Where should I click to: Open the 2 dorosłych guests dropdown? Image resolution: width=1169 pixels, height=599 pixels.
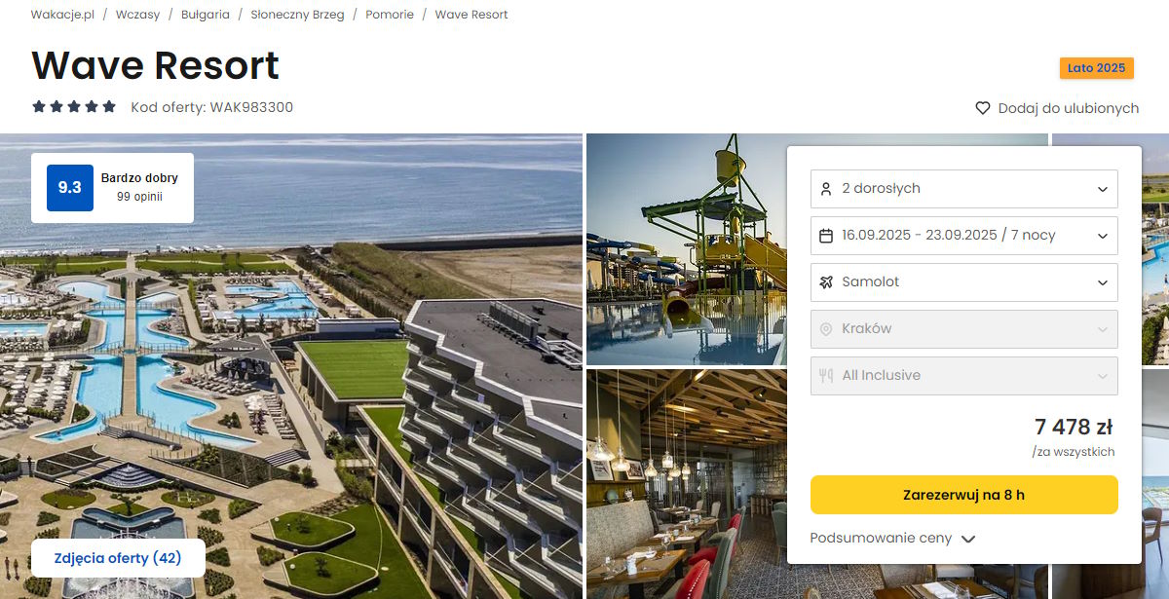tap(963, 189)
